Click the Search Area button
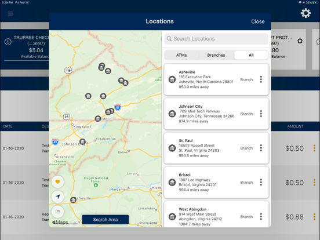Viewport: 320px width, 240px height. tap(106, 220)
